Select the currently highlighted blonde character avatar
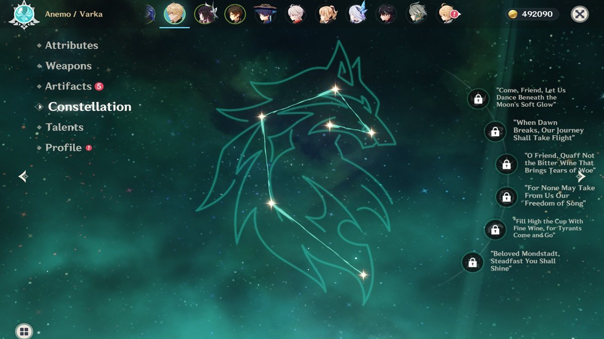Viewport: 604px width, 339px height. pyautogui.click(x=175, y=14)
